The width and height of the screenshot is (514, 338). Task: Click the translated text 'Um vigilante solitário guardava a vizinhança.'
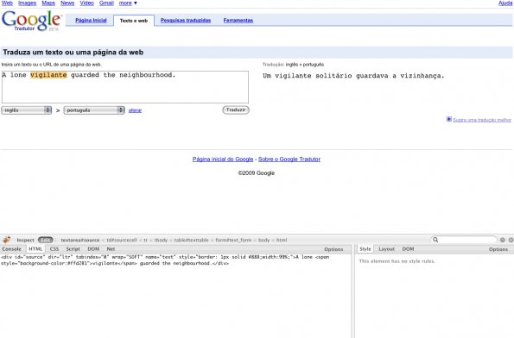(x=353, y=76)
